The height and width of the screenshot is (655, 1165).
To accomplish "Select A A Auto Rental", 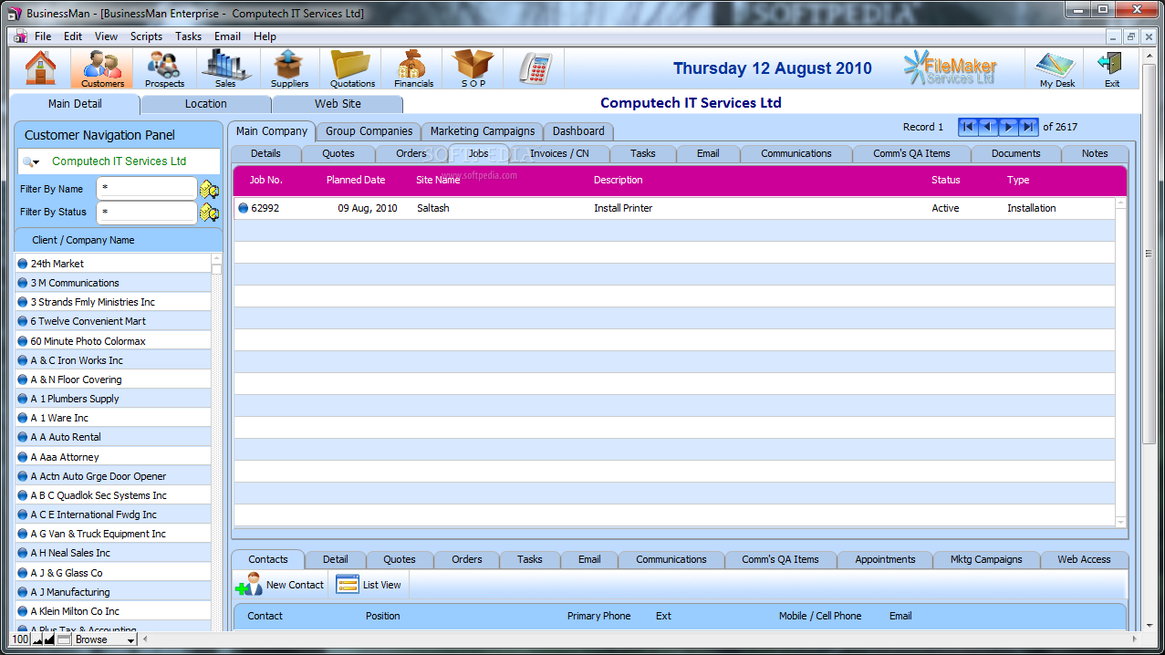I will tap(113, 437).
